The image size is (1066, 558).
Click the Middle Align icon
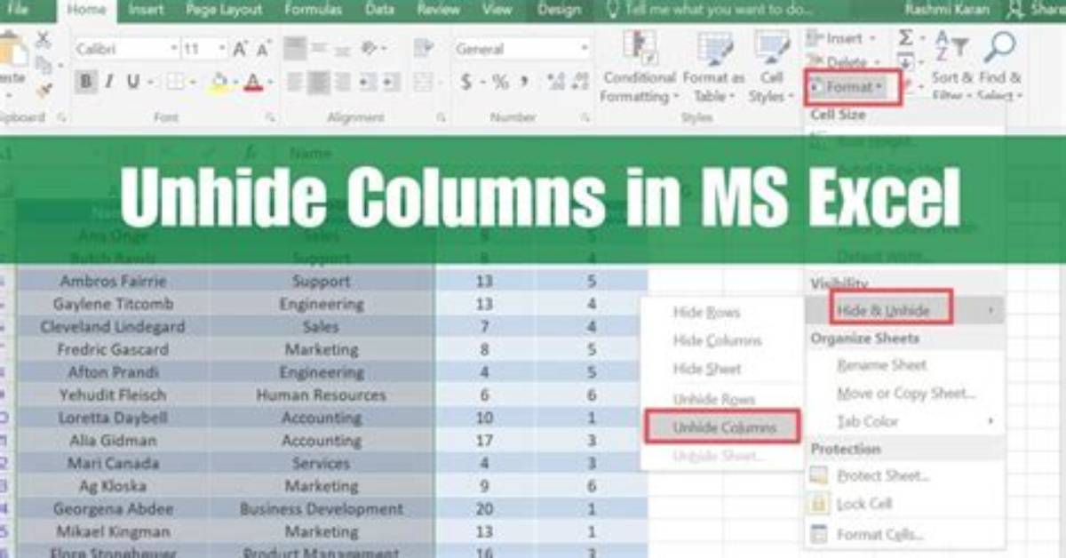click(318, 49)
